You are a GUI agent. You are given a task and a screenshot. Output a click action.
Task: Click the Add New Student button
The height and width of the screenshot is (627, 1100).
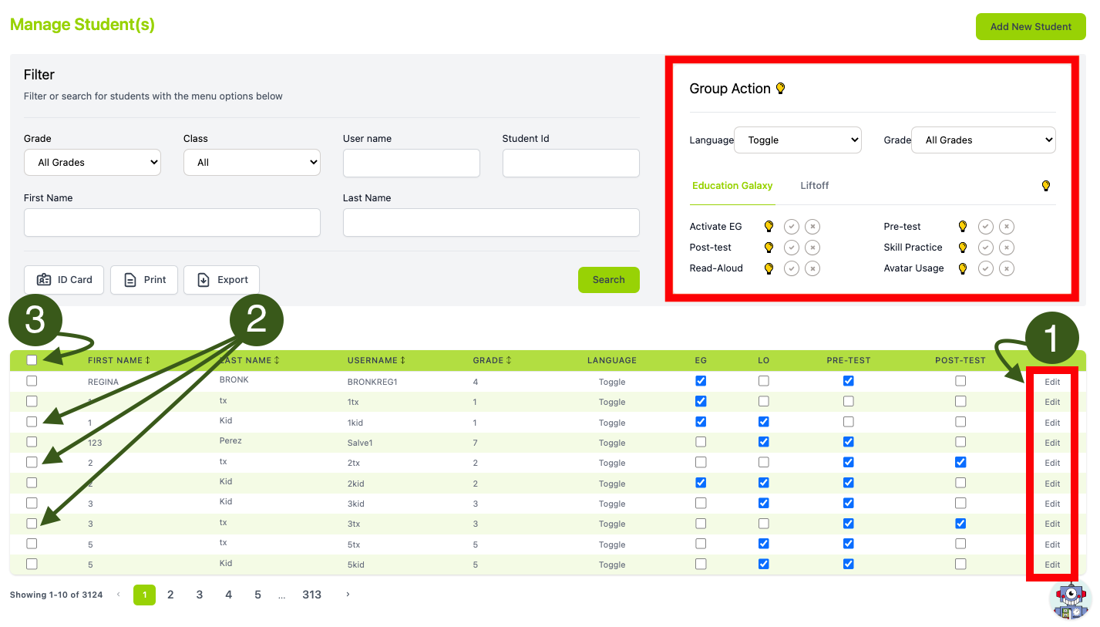click(1031, 26)
